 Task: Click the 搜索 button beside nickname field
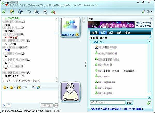pyautogui.click(x=129, y=103)
